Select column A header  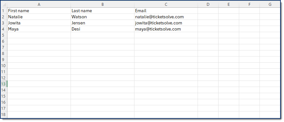click(39, 4)
